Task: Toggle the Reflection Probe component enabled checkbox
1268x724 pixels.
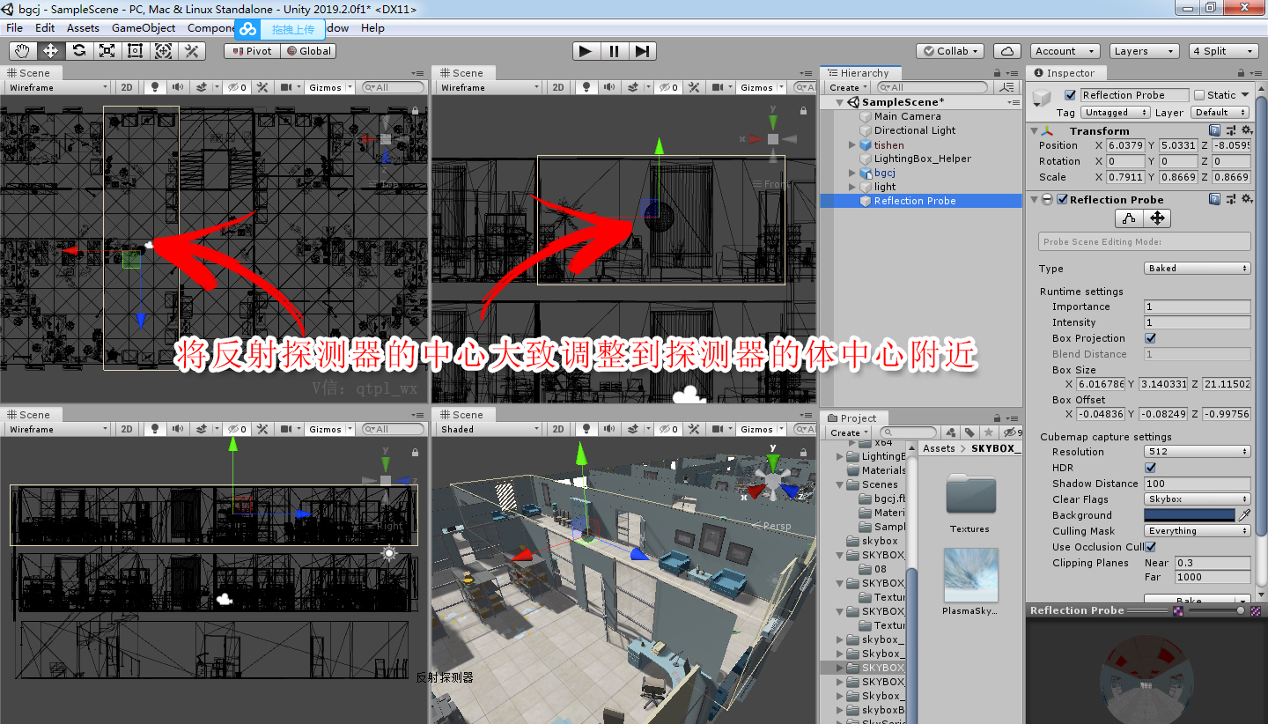Action: coord(1062,199)
